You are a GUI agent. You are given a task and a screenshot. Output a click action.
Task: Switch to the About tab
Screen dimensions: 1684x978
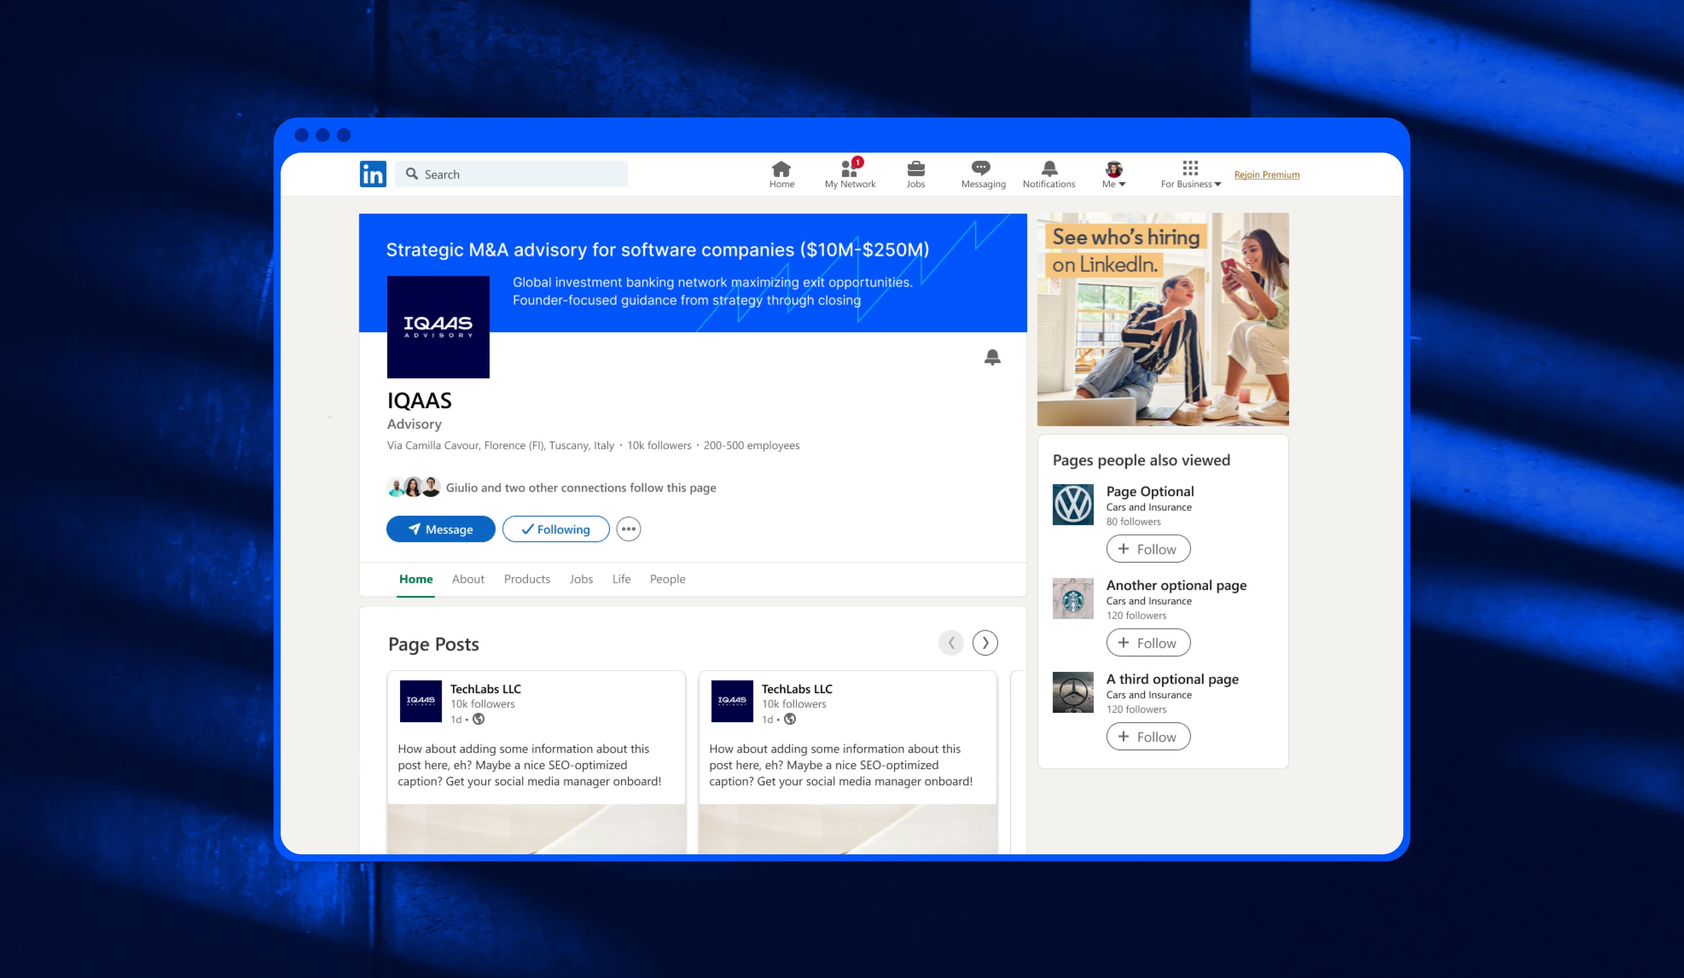coord(468,579)
